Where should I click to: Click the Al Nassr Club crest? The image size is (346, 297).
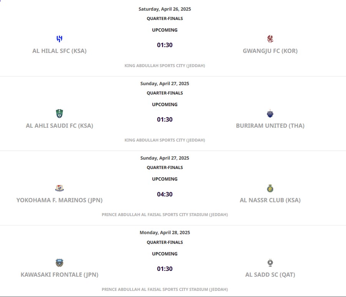tap(270, 188)
